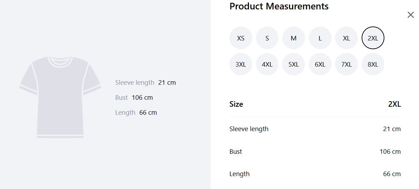Screen dimensions: 419x189
Task: Click the Product Measurements heading
Action: pos(279,6)
